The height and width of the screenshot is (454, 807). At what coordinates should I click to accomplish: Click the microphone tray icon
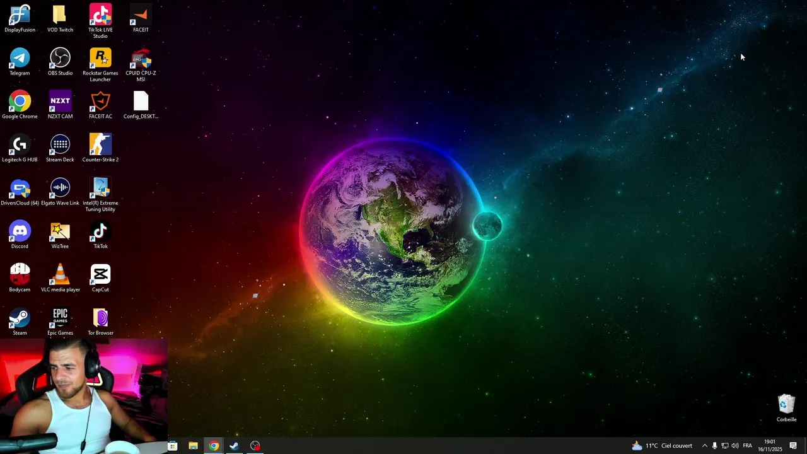coord(714,446)
